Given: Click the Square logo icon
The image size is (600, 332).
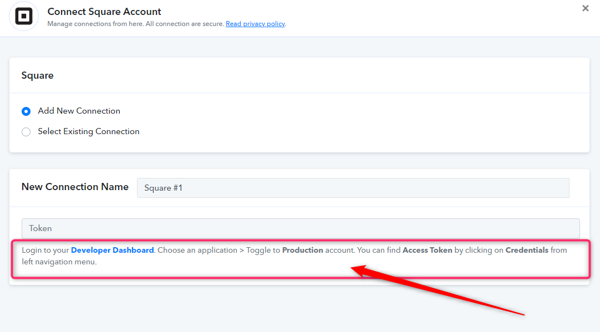Looking at the screenshot, I should point(24,17).
